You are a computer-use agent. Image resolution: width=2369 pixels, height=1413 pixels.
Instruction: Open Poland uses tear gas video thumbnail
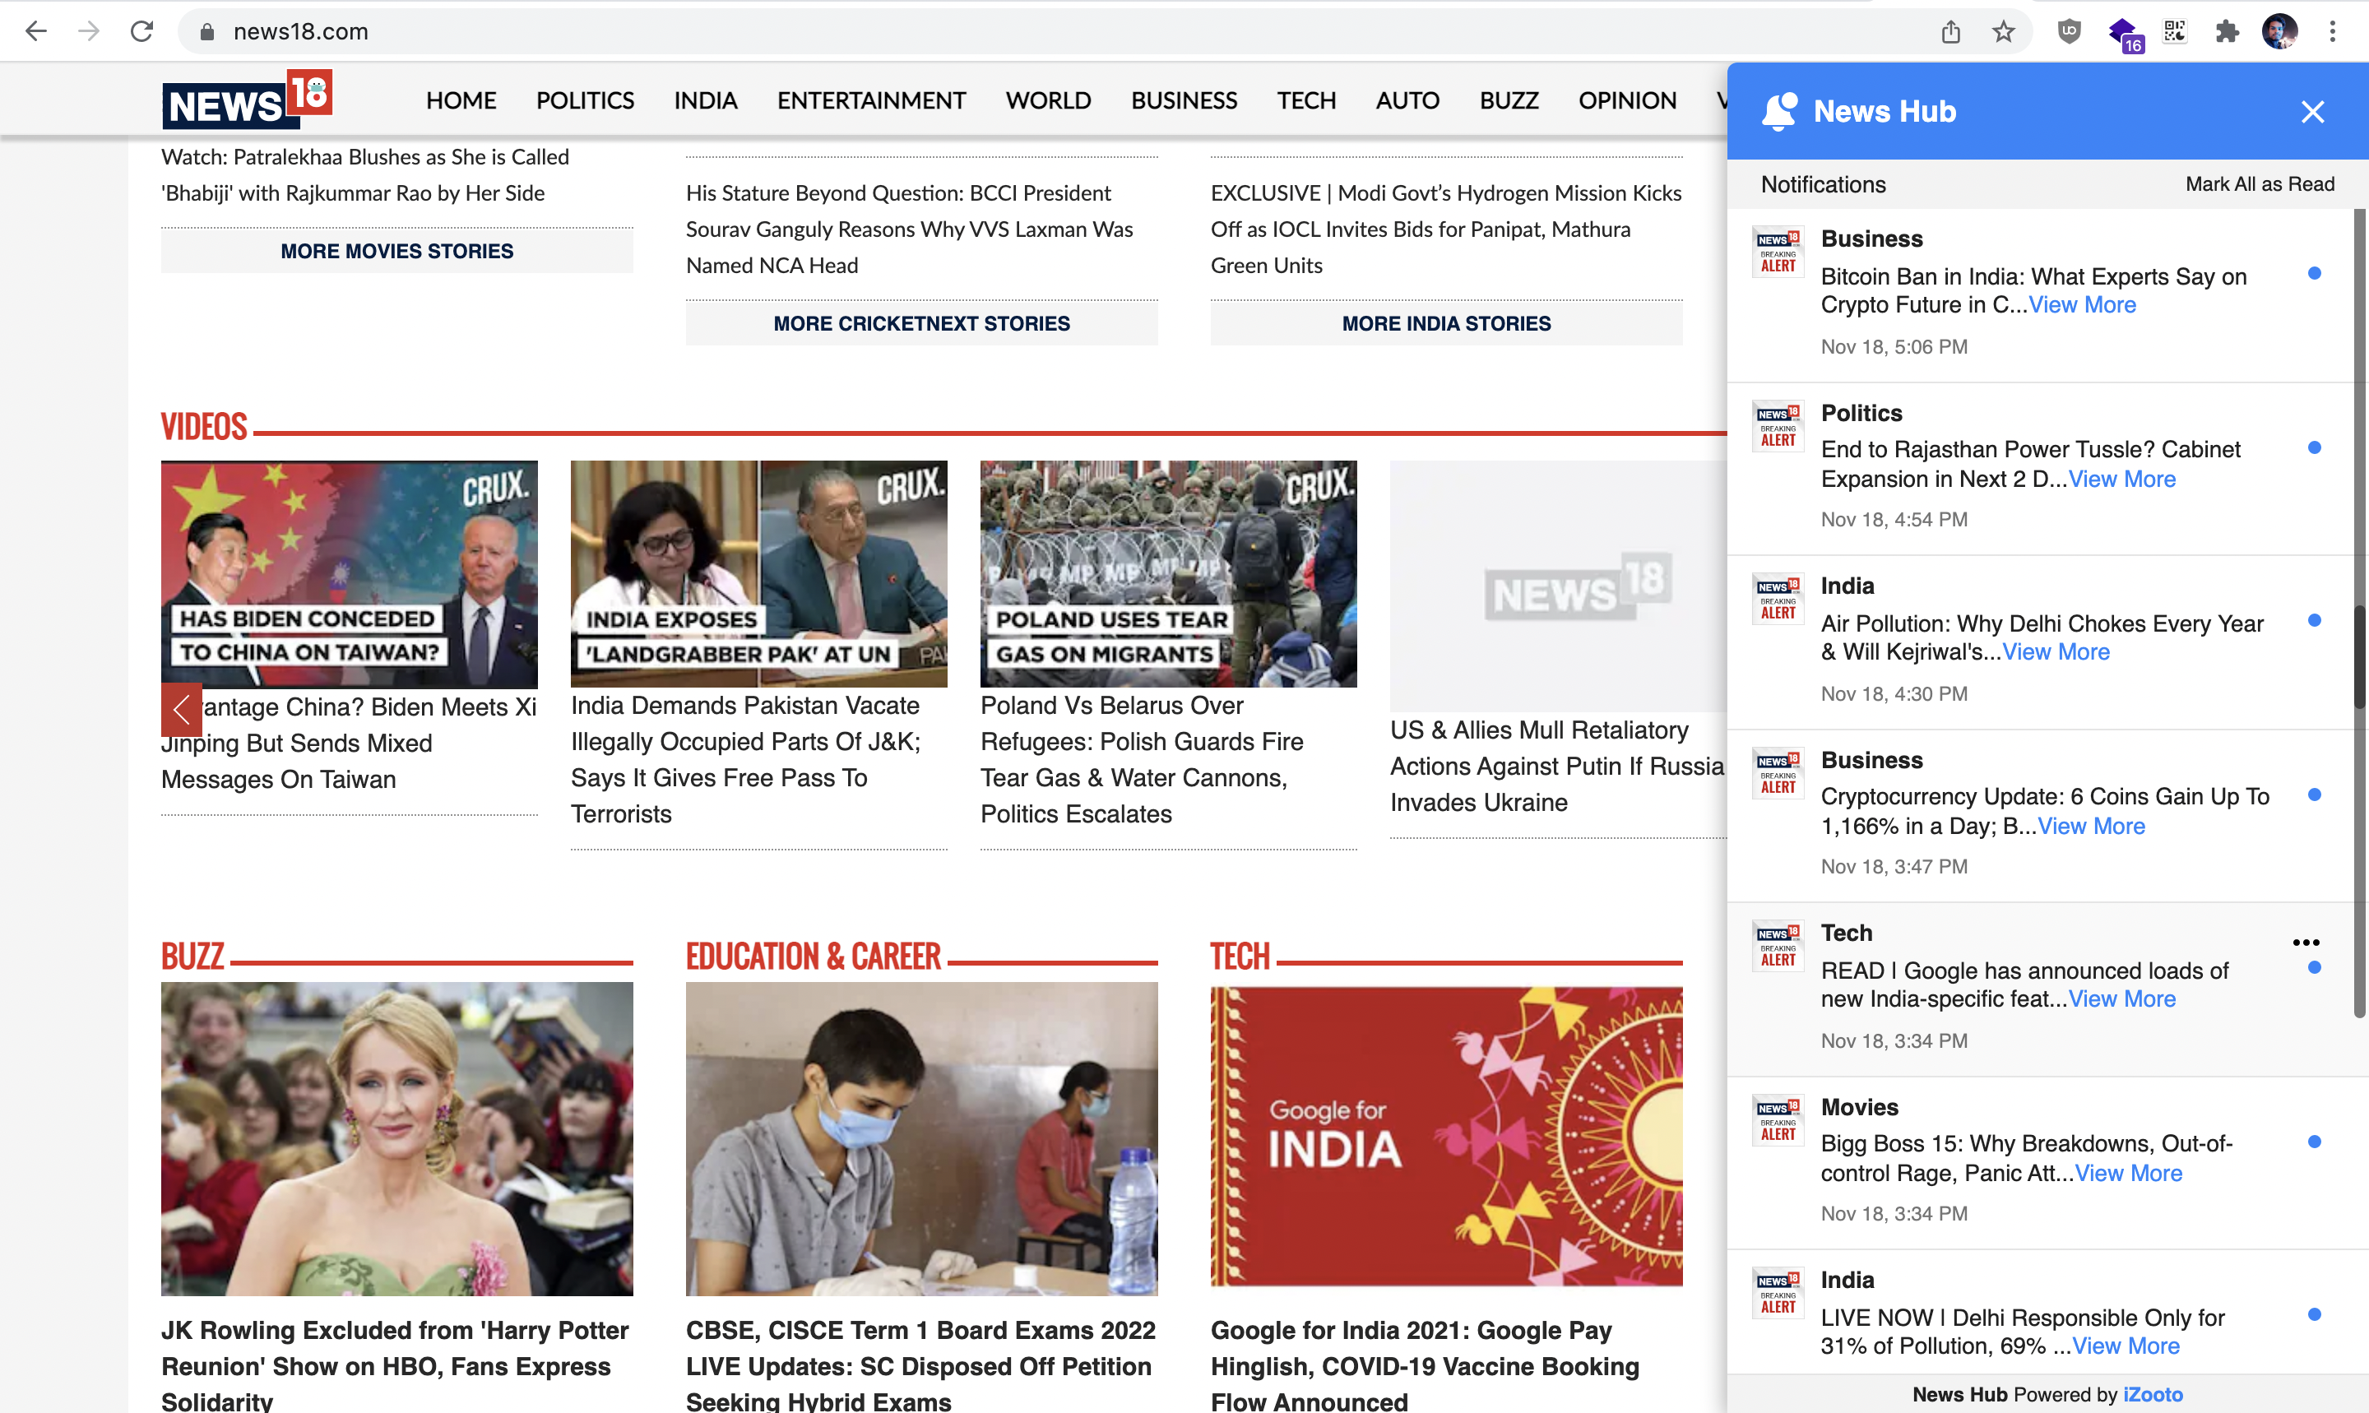pyautogui.click(x=1168, y=574)
